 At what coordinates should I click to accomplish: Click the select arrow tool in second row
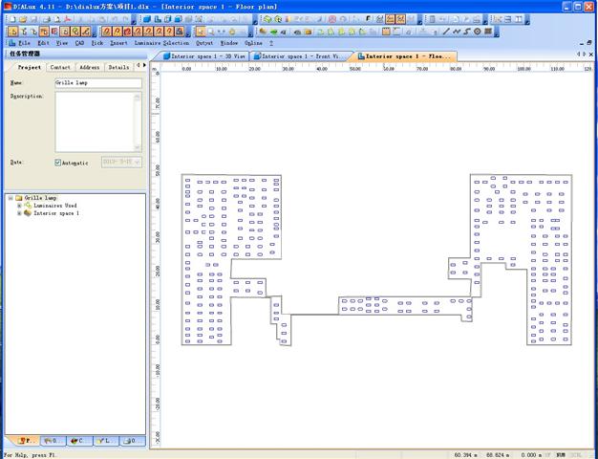tap(201, 32)
